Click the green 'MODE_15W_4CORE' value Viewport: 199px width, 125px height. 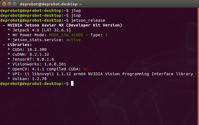(x=66, y=35)
